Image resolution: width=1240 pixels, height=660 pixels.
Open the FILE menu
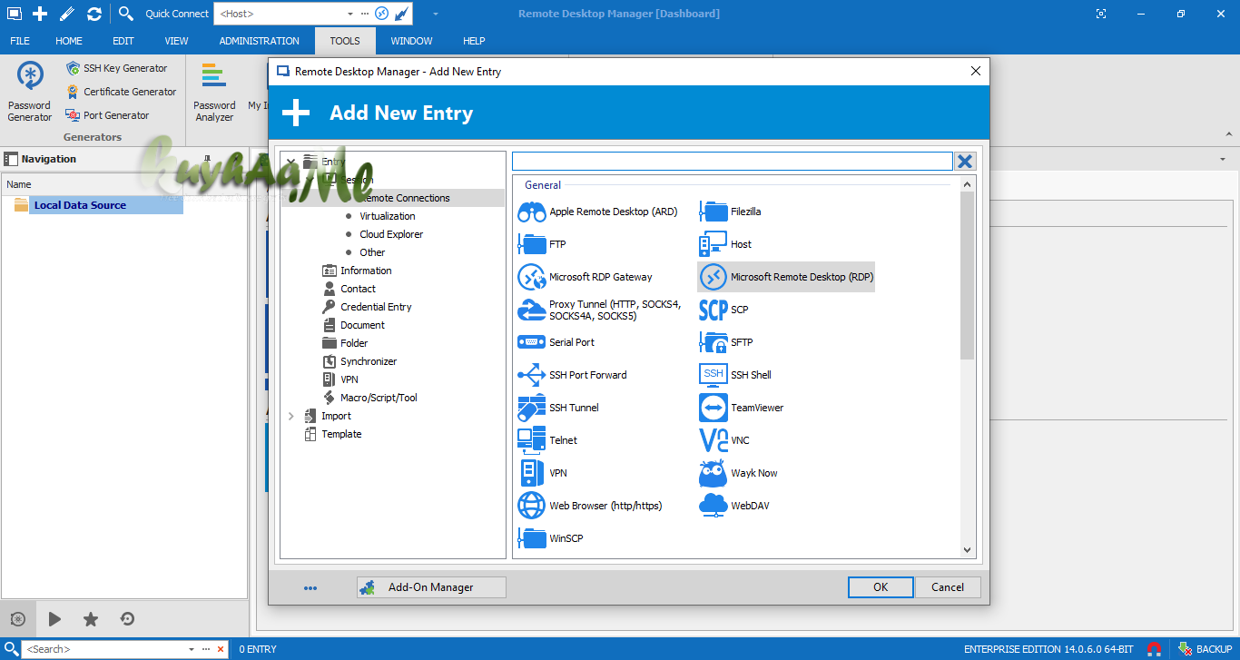(20, 41)
